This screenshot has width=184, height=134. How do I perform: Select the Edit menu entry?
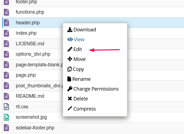[x=78, y=49]
